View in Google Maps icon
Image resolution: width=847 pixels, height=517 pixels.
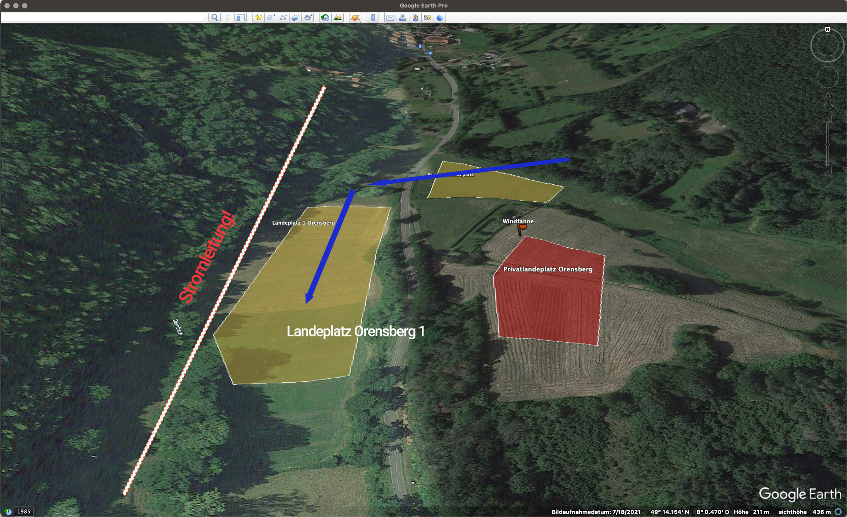coord(415,18)
